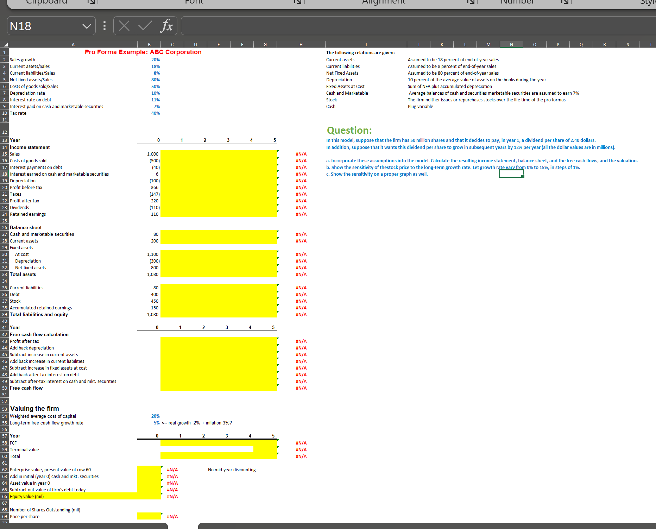Click the selected cell N18
The height and width of the screenshot is (529, 656).
click(511, 174)
